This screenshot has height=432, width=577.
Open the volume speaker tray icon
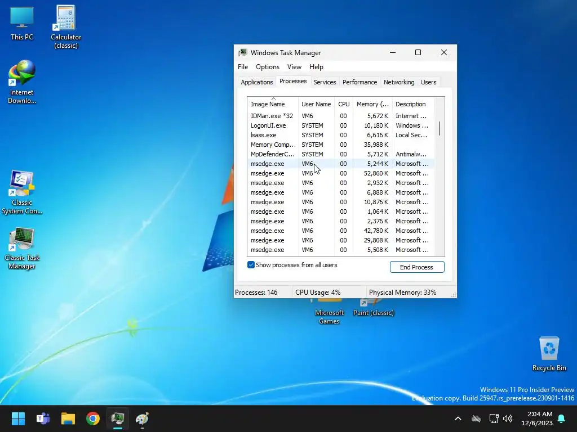point(508,418)
